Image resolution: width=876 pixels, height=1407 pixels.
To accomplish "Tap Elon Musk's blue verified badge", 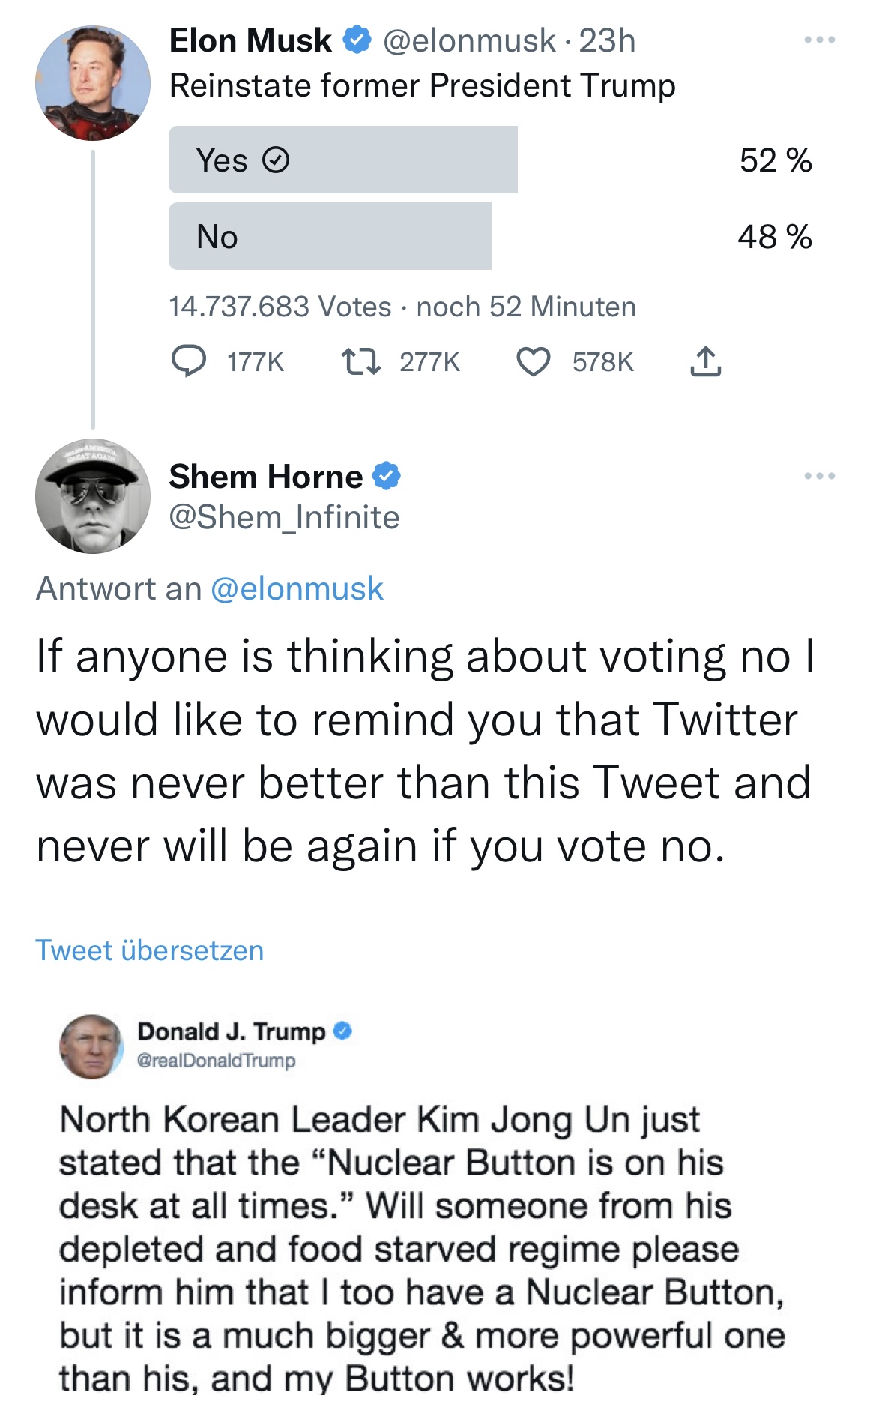I will pyautogui.click(x=357, y=40).
